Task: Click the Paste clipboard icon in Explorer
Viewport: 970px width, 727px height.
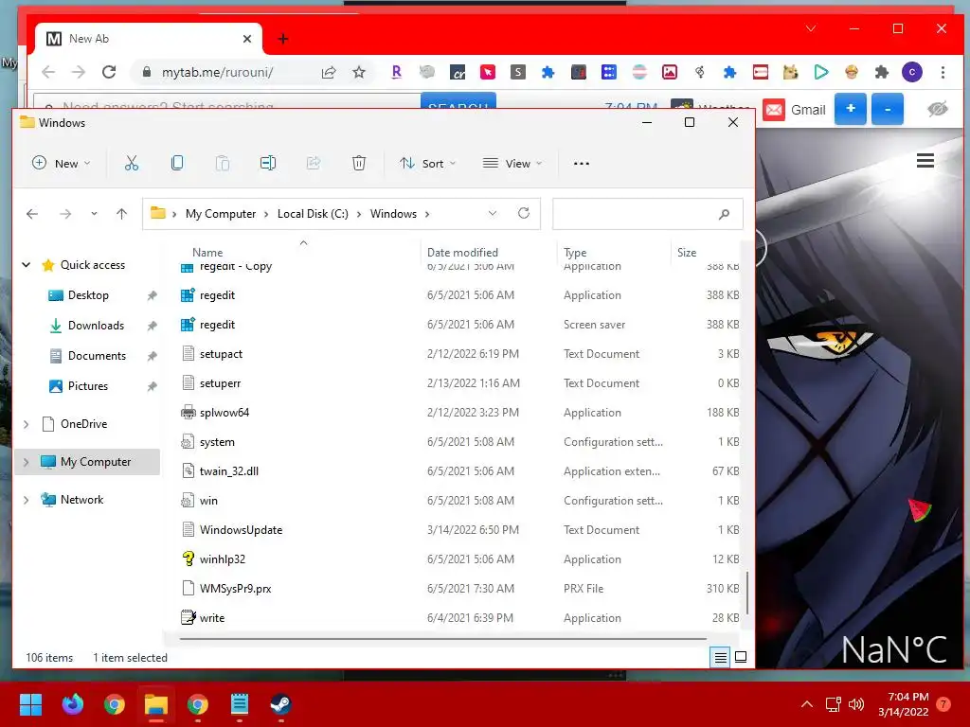Action: pyautogui.click(x=222, y=163)
